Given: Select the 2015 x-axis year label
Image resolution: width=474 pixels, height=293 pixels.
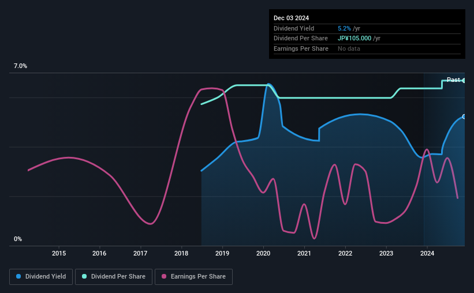Looking at the screenshot, I should tap(59, 253).
